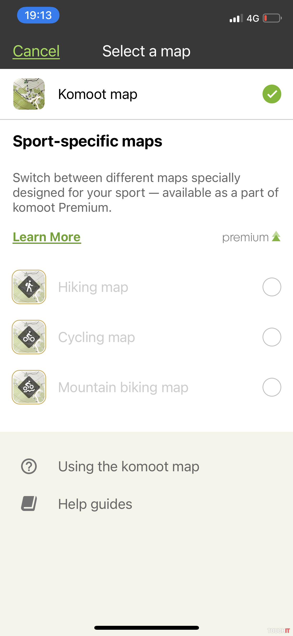Tap the Komoot map thumbnail icon
This screenshot has height=636, width=293.
click(x=29, y=94)
